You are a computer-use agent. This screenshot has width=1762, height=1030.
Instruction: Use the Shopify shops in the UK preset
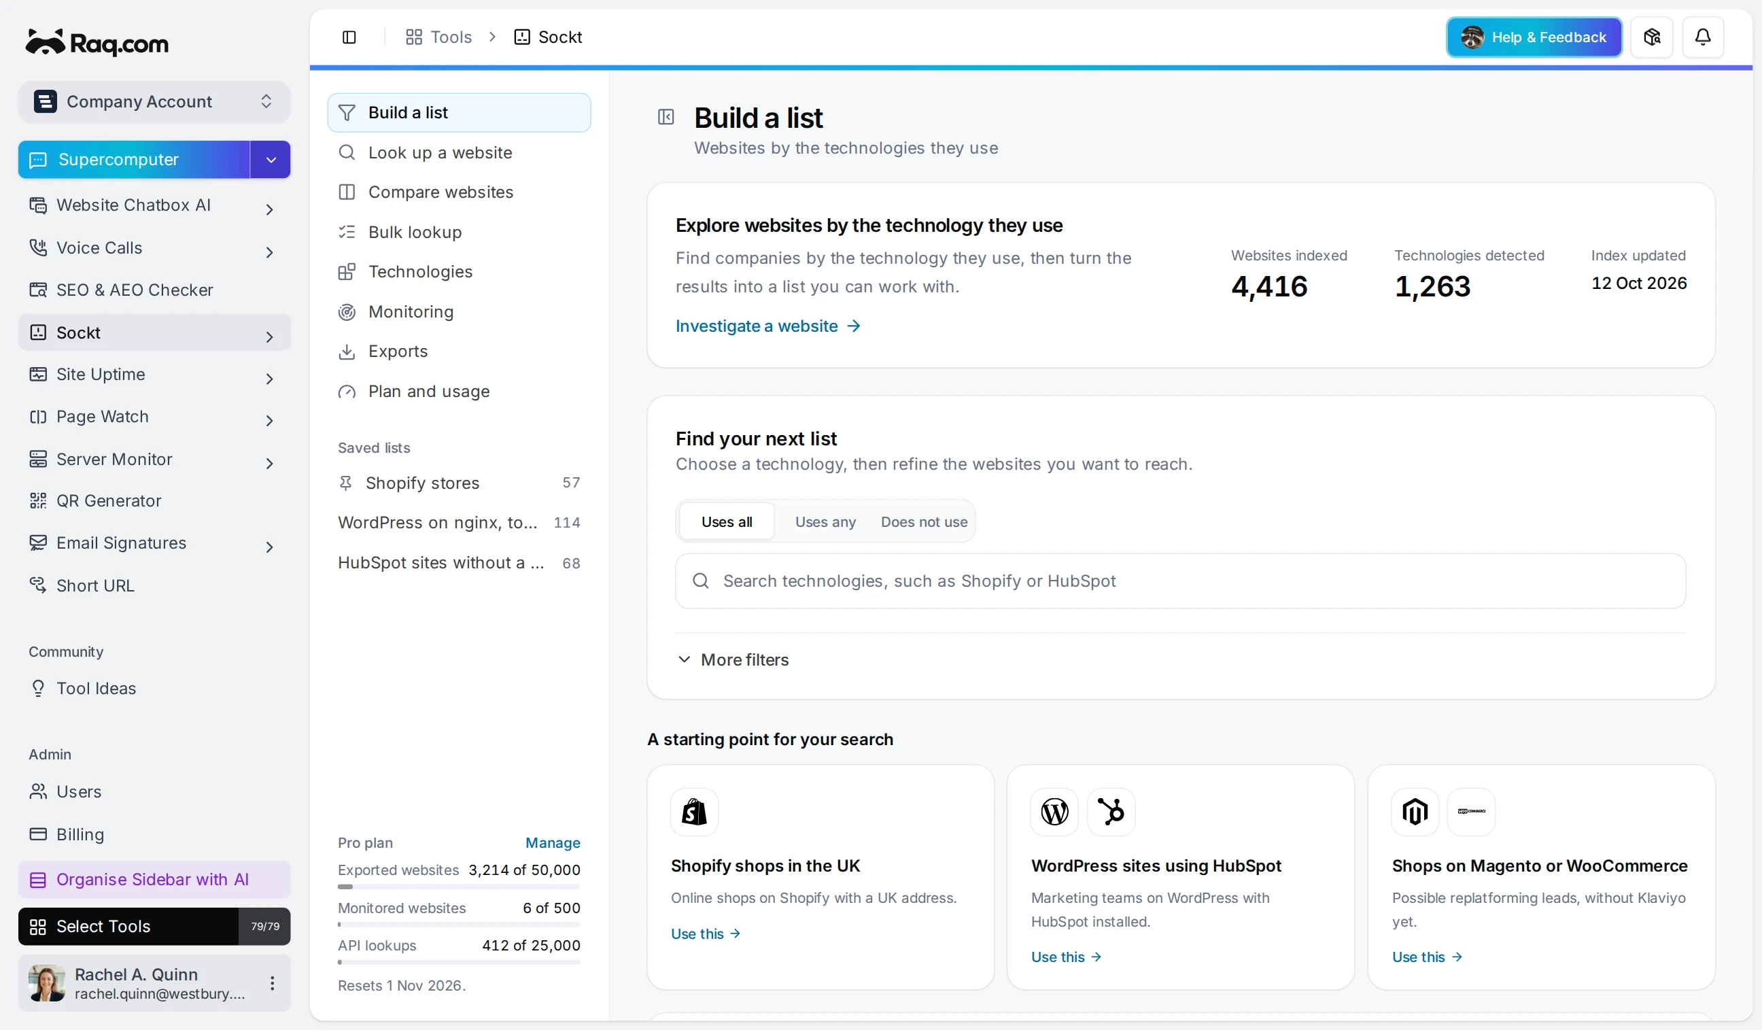pyautogui.click(x=705, y=933)
